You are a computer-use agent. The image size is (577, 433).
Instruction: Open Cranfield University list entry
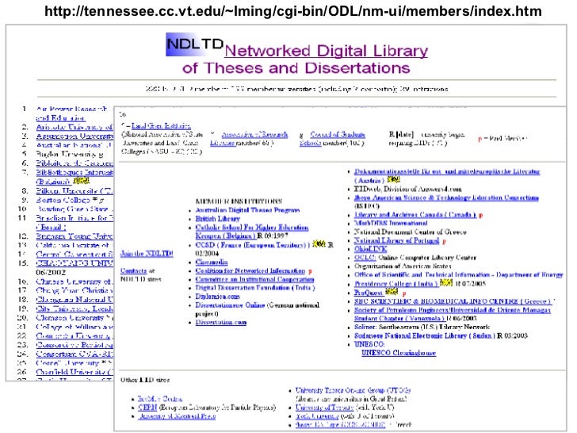[x=75, y=372]
